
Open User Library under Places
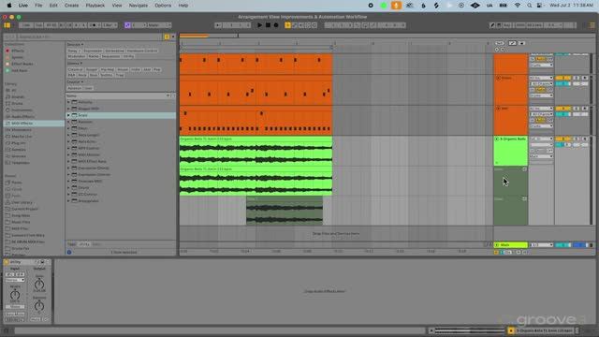click(22, 202)
